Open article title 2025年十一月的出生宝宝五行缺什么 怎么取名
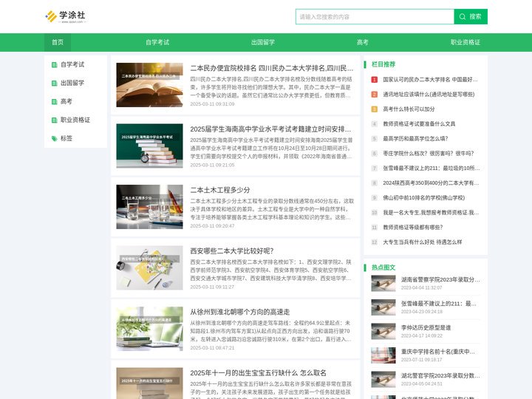Screen dimensions: 532x399 [258, 373]
